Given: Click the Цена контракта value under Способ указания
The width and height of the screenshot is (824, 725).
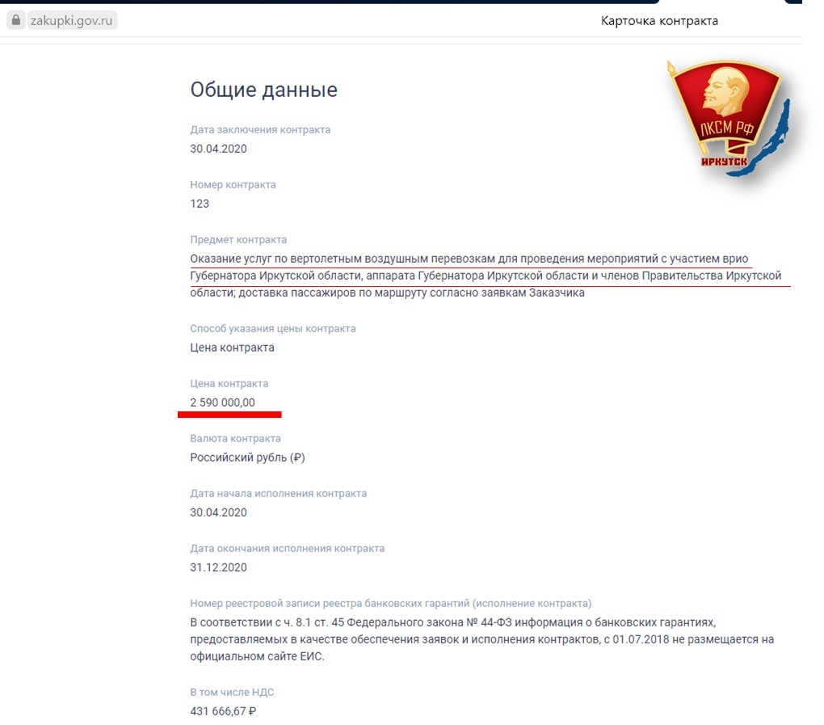Looking at the screenshot, I should 233,348.
